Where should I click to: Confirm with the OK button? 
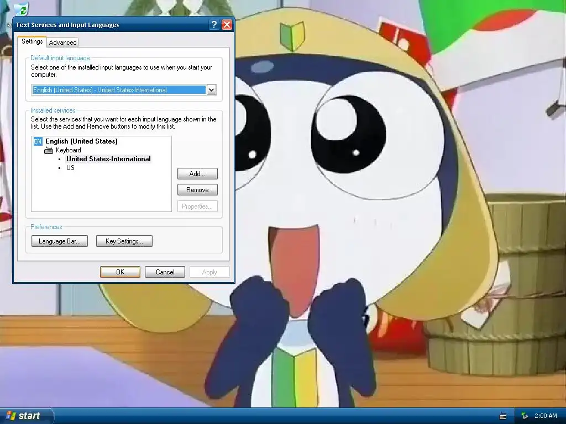click(120, 272)
